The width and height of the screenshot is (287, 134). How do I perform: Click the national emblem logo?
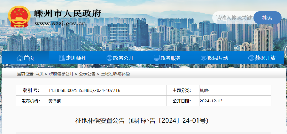pyautogui.click(x=19, y=17)
